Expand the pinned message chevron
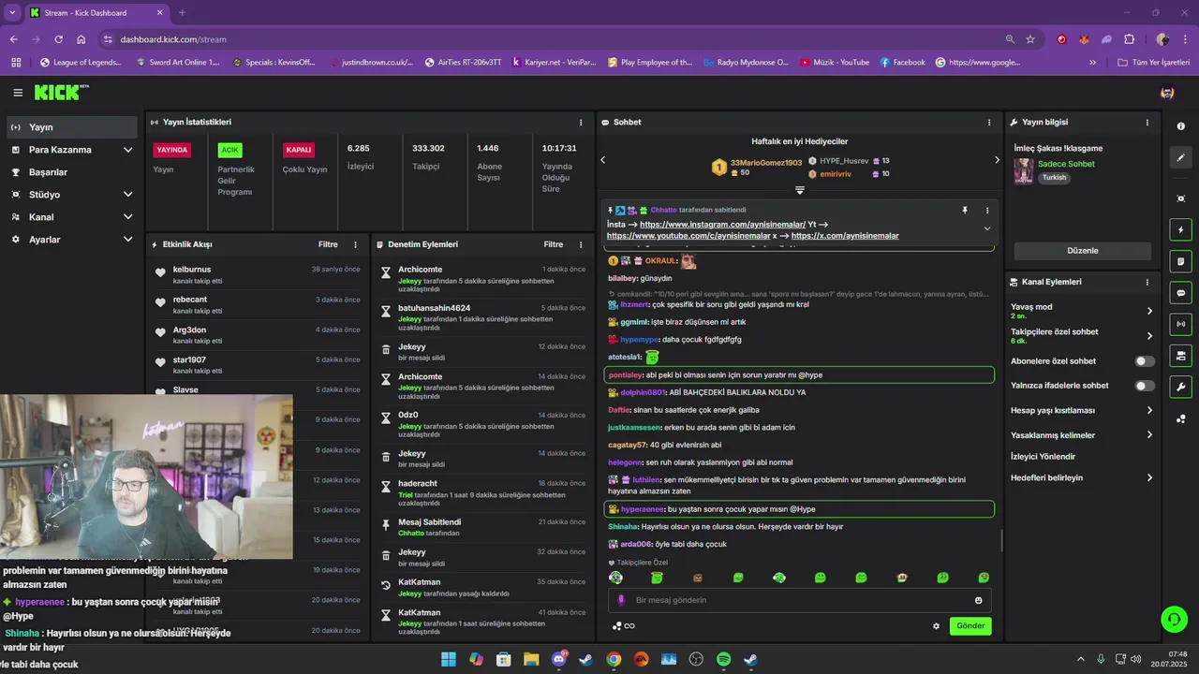The image size is (1199, 674). [986, 228]
